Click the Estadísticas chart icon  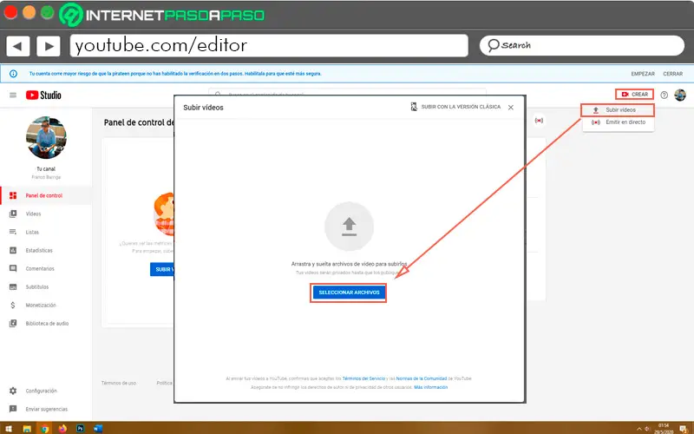click(x=13, y=251)
